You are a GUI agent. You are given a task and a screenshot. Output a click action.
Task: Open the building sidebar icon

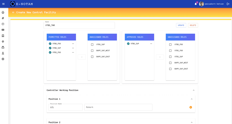[3, 36]
